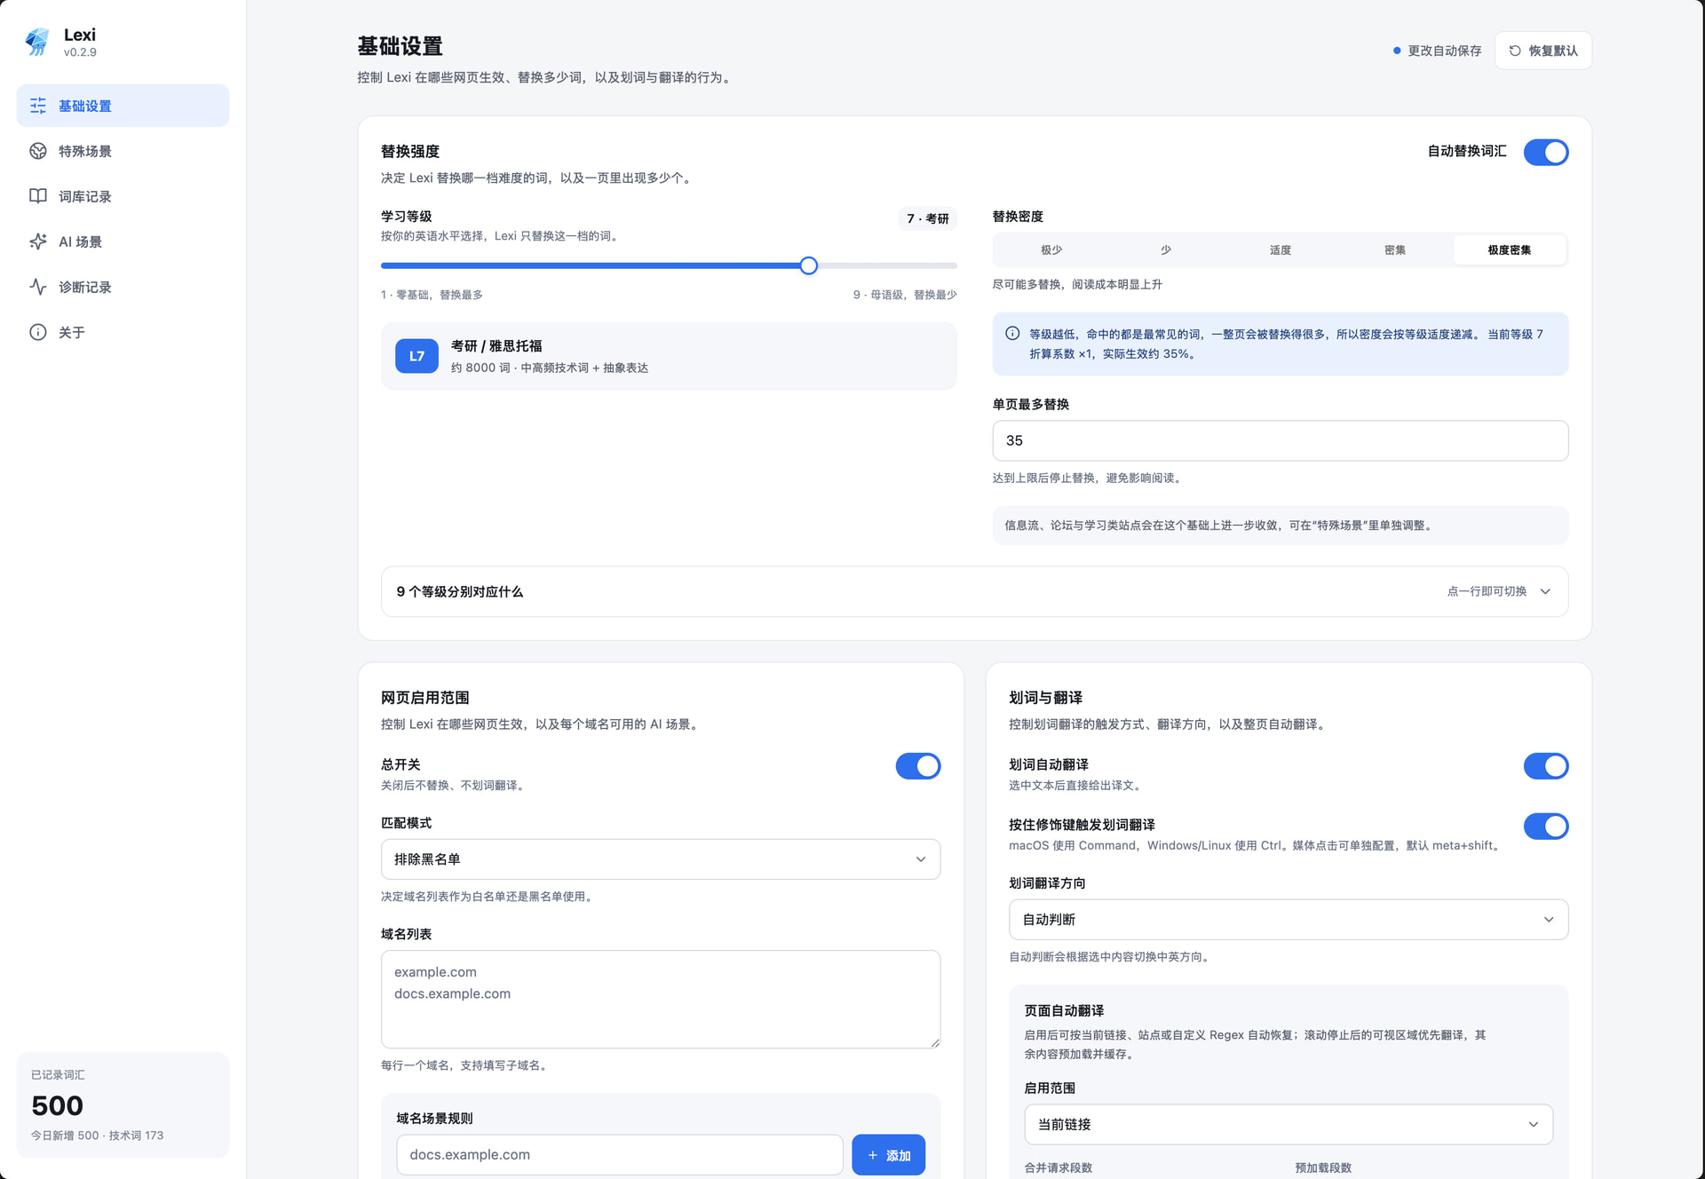Toggle the 自动替换词汇 switch
The height and width of the screenshot is (1179, 1705).
(1546, 152)
